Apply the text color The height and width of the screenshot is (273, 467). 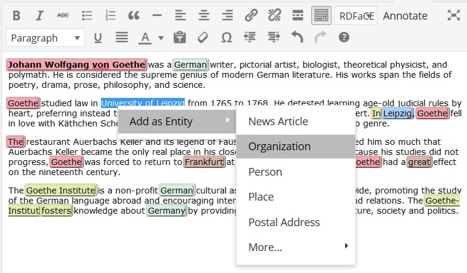(145, 38)
